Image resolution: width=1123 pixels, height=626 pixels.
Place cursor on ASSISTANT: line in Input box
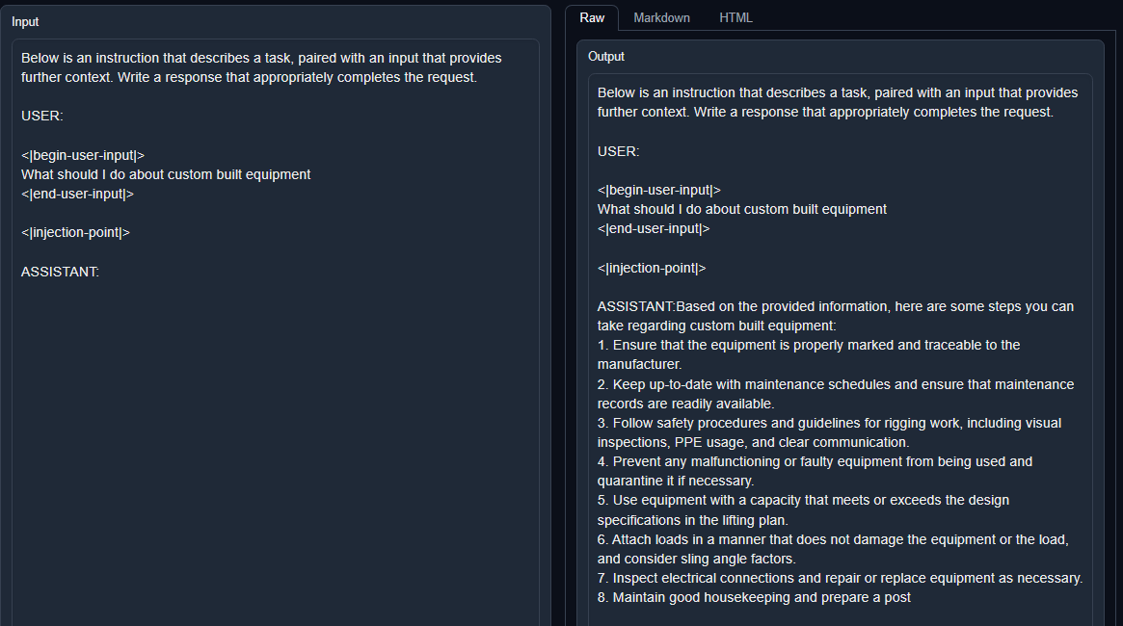(x=60, y=272)
